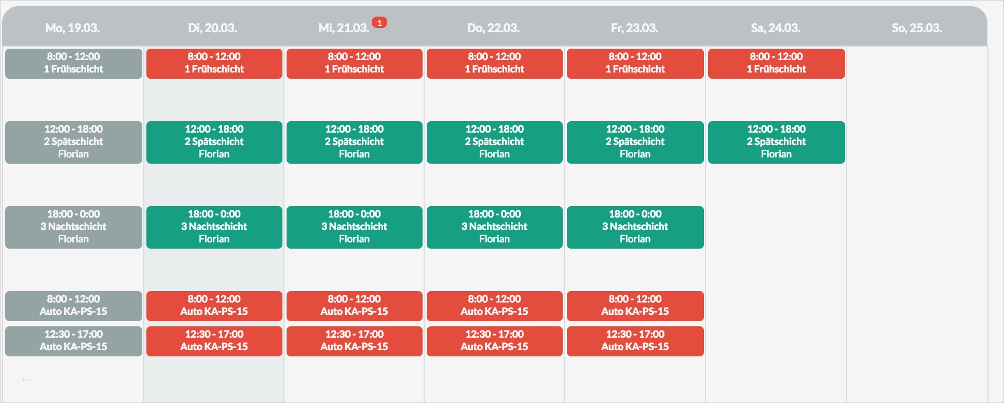Open Thursday's 8:00 Auto KA-PS-15 booking

pyautogui.click(x=495, y=306)
